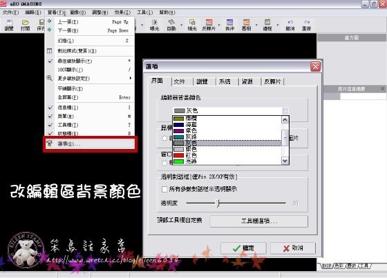The image size is (387, 278).
Task: Choose 下一張 next image (Page Down)
Action: [90, 30]
